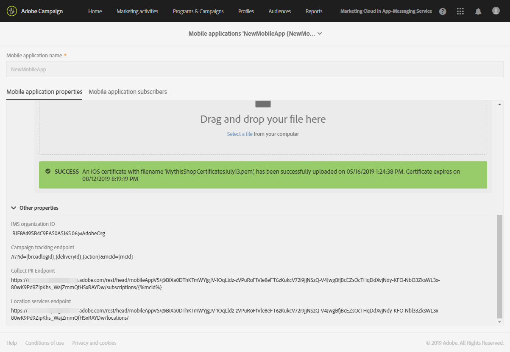
Task: Click the SUCCESS certificate upload message
Action: [x=263, y=175]
